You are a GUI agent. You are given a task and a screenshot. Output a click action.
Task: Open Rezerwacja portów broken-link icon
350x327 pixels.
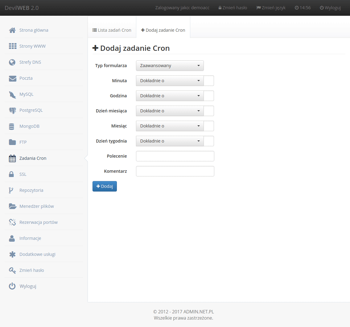click(x=12, y=222)
